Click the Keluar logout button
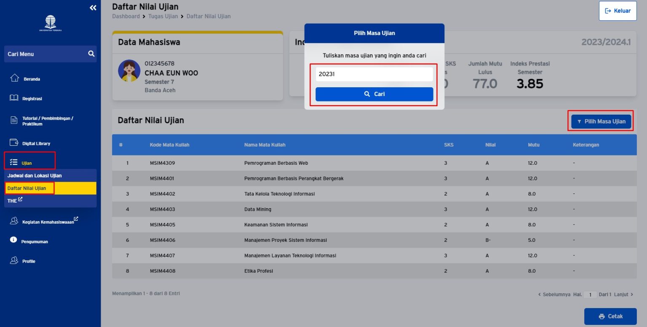 [x=618, y=11]
